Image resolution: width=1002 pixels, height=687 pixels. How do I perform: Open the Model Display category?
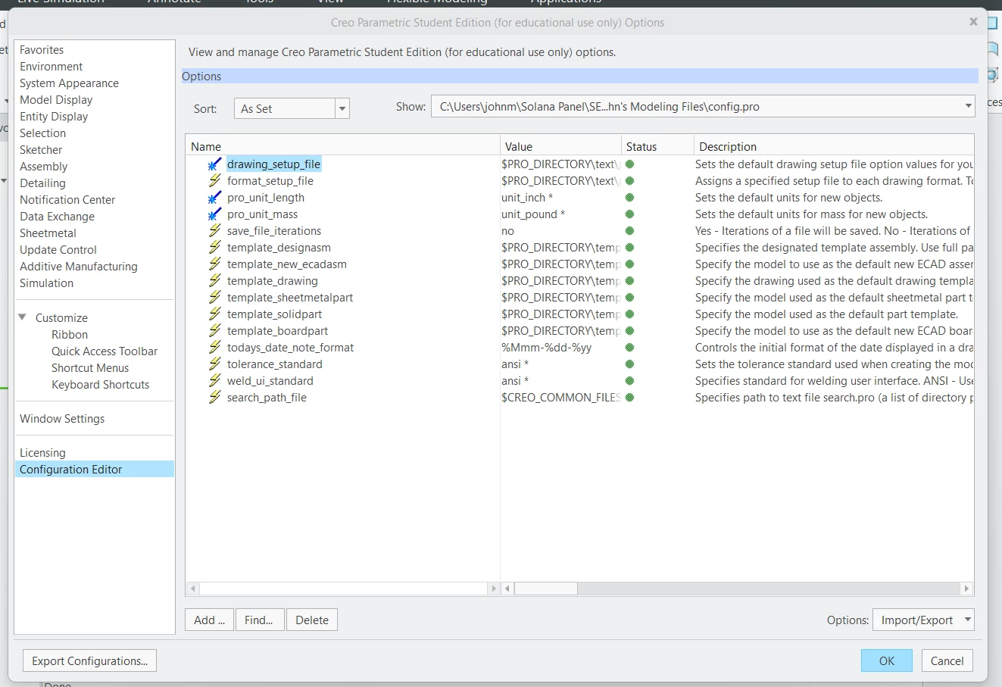pos(56,100)
